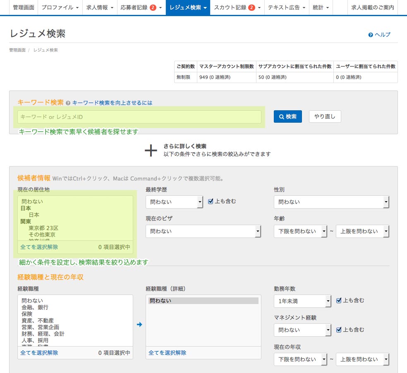This screenshot has width=407, height=373.
Task: Open the 年齢 lower limit dropdown
Action: pyautogui.click(x=300, y=231)
